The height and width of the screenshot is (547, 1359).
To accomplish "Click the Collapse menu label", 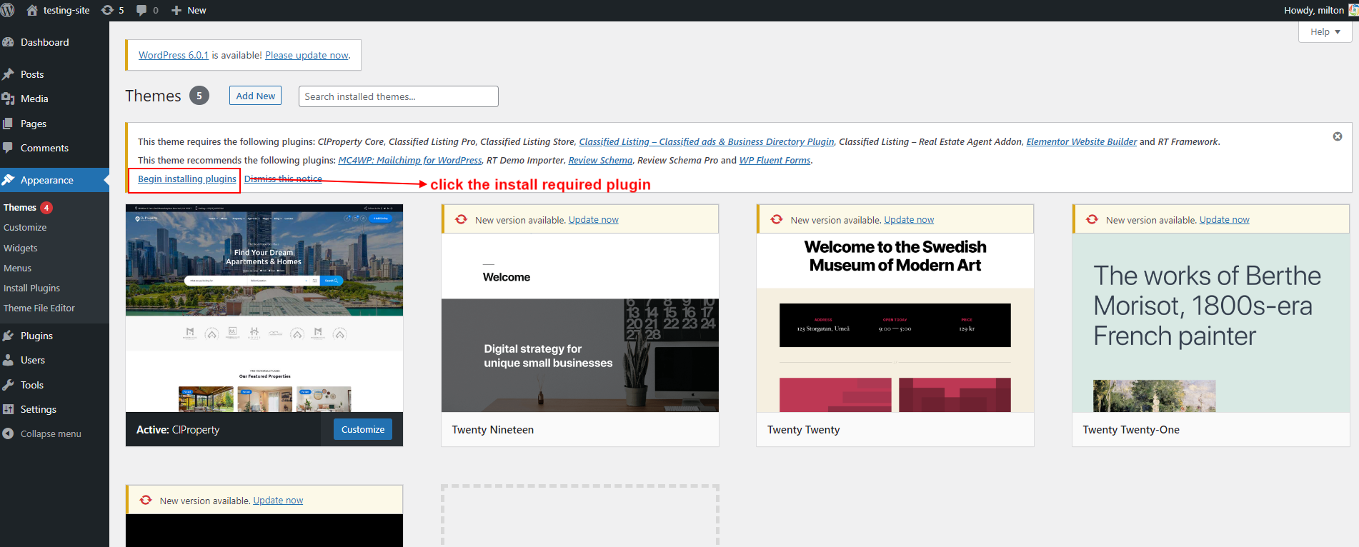I will click(51, 433).
